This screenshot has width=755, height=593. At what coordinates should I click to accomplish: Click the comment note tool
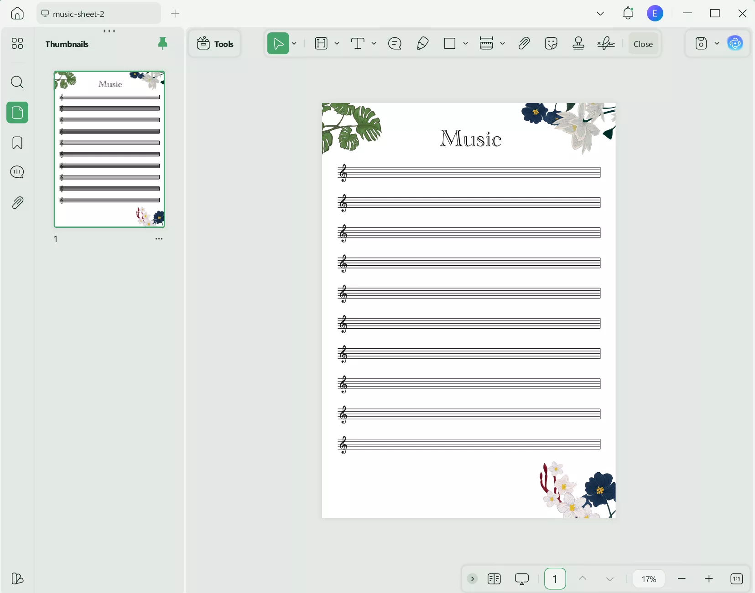point(395,44)
